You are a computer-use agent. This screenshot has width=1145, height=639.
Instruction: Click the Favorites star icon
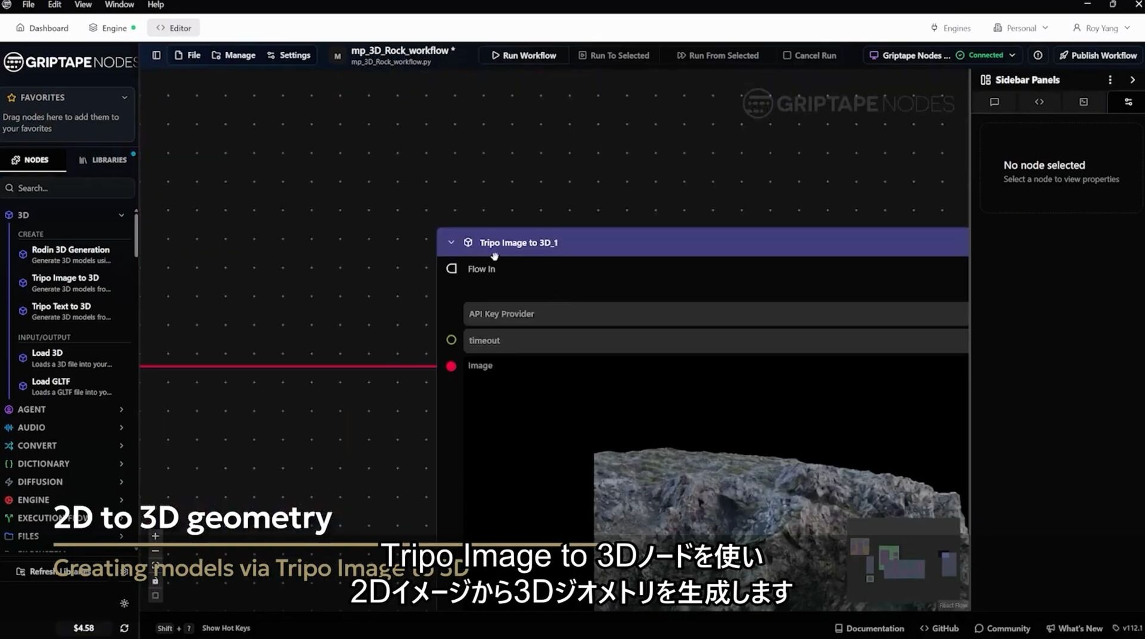coord(11,97)
